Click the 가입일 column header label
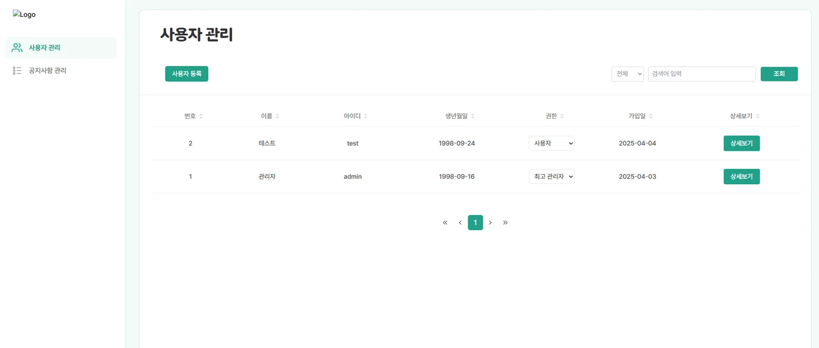Image resolution: width=819 pixels, height=348 pixels. pyautogui.click(x=637, y=116)
